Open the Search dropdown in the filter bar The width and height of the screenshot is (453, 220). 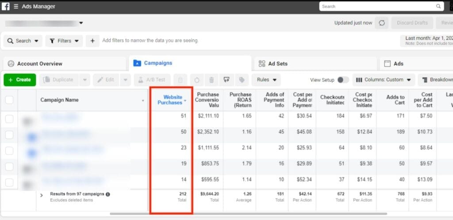pyautogui.click(x=23, y=41)
